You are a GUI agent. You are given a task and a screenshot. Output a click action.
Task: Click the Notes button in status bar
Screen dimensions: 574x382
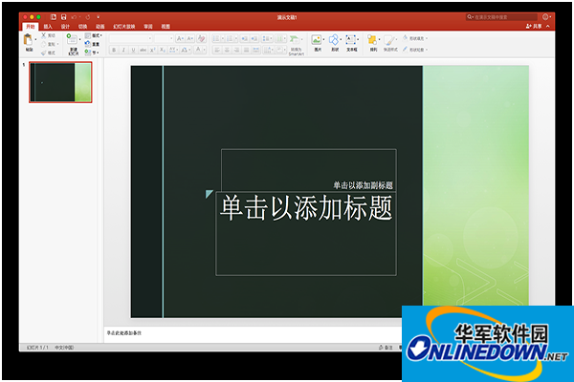tap(386, 348)
